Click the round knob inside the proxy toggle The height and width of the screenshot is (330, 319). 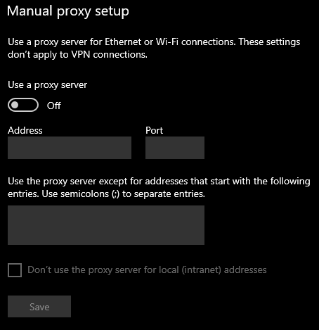[15, 105]
